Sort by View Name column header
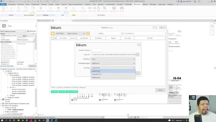The image size is (216, 122). [x=63, y=38]
